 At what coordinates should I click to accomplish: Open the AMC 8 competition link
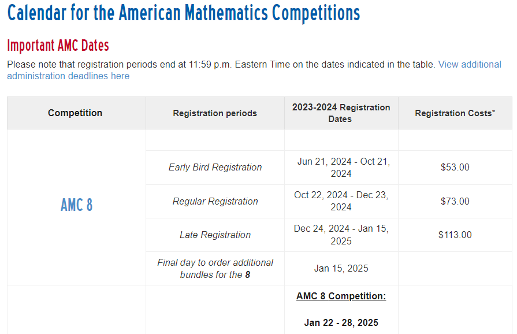tap(76, 205)
